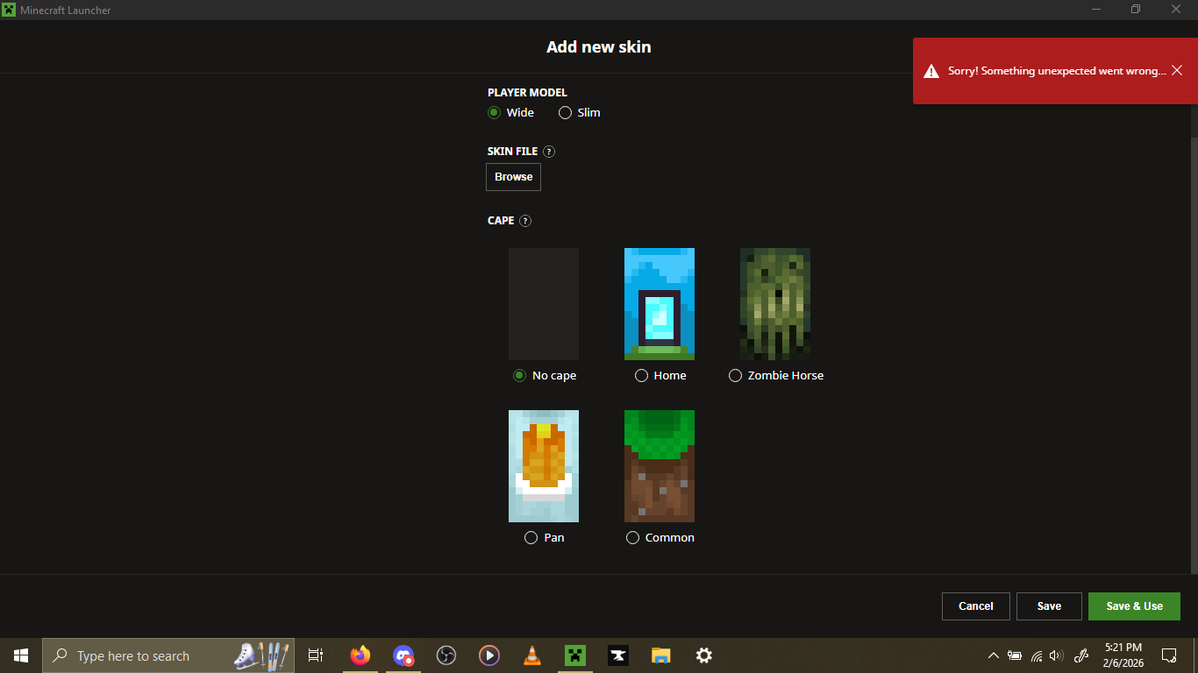Click the Cape help question-mark icon

point(525,221)
